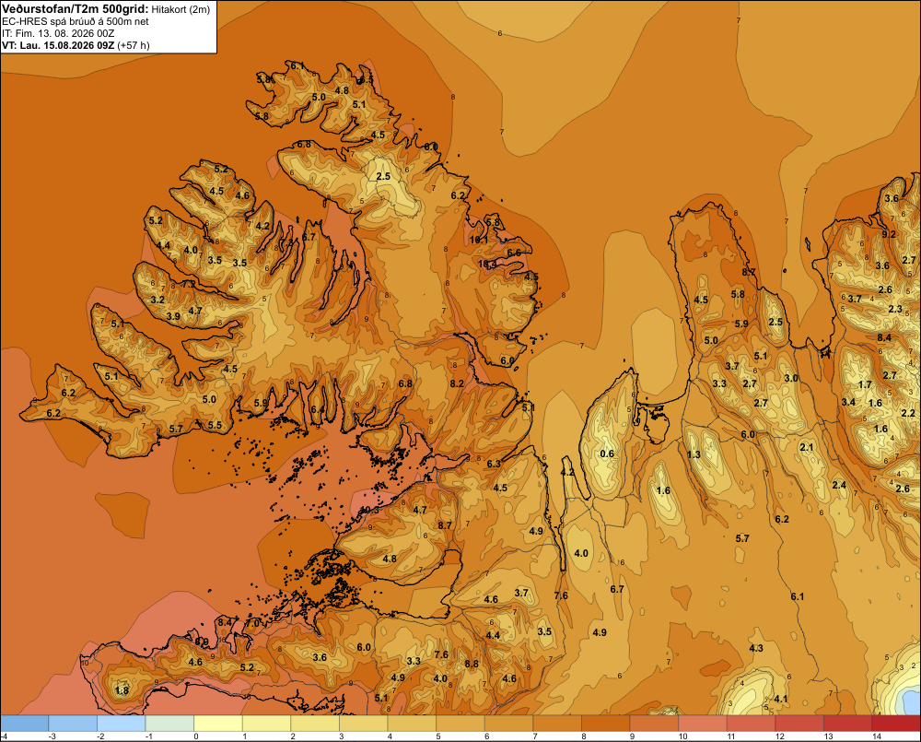Pick the light blue -2 to -1 legend swatch
The width and height of the screenshot is (921, 742).
(121, 724)
